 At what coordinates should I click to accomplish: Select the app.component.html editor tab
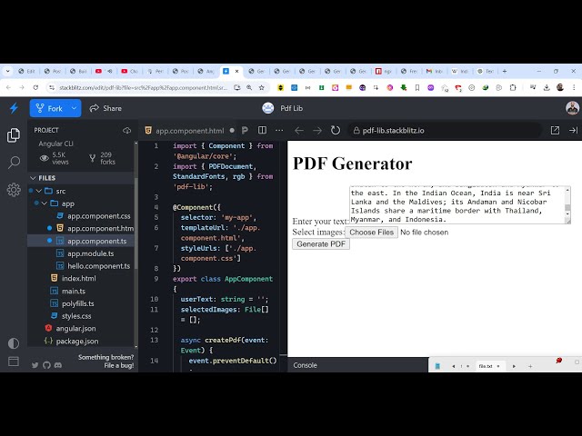click(188, 131)
